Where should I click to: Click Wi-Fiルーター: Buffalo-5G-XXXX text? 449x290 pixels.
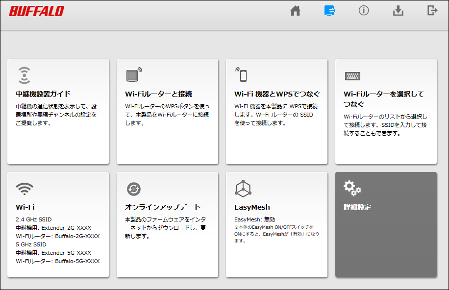click(x=57, y=261)
